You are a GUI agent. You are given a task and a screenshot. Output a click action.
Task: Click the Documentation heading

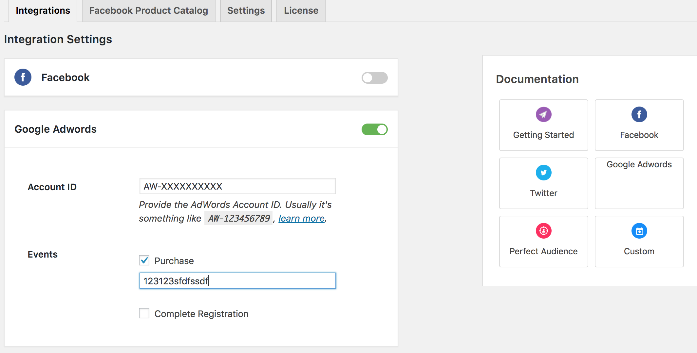click(537, 79)
